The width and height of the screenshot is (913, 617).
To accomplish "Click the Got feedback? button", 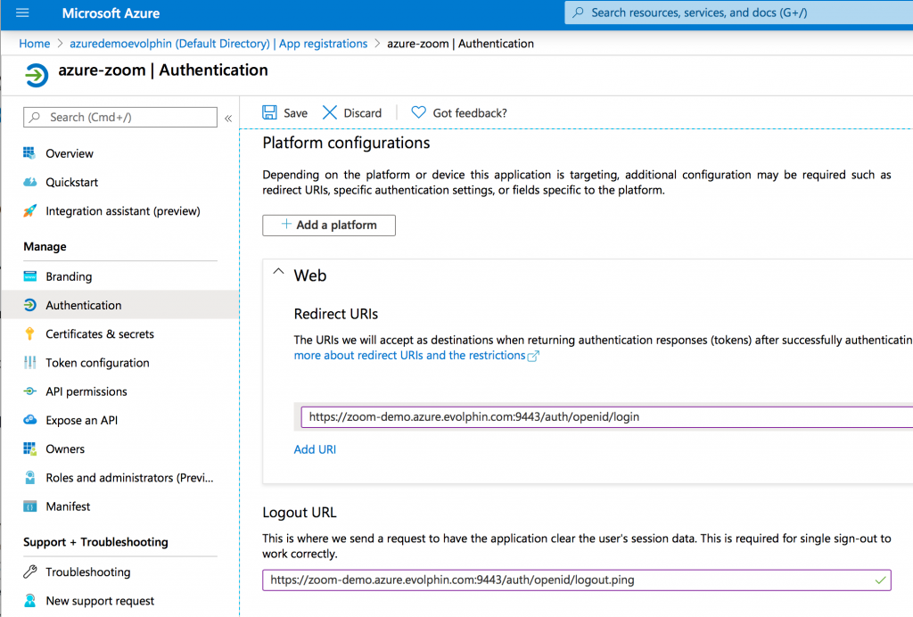I will click(x=459, y=112).
